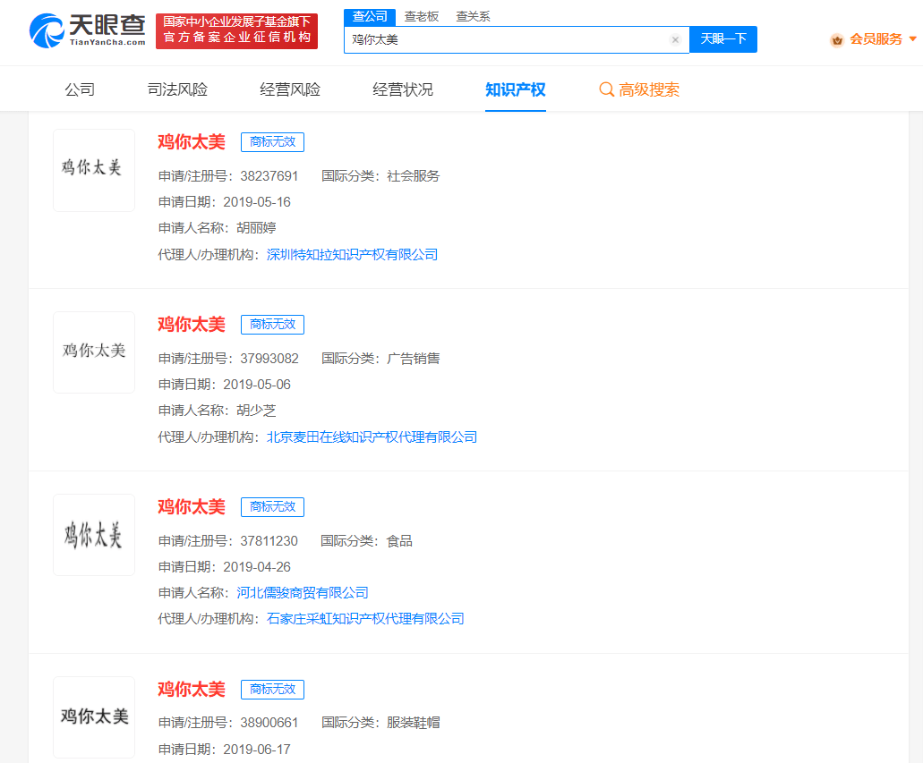
Task: Open the 司法风险 navigation tab
Action: pos(177,89)
